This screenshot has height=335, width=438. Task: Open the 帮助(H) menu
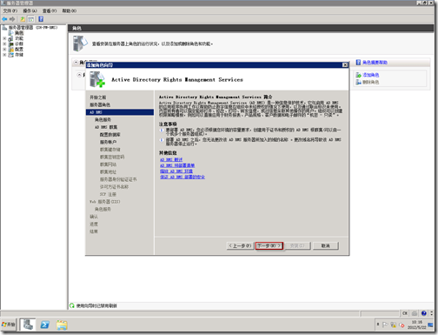(70, 10)
